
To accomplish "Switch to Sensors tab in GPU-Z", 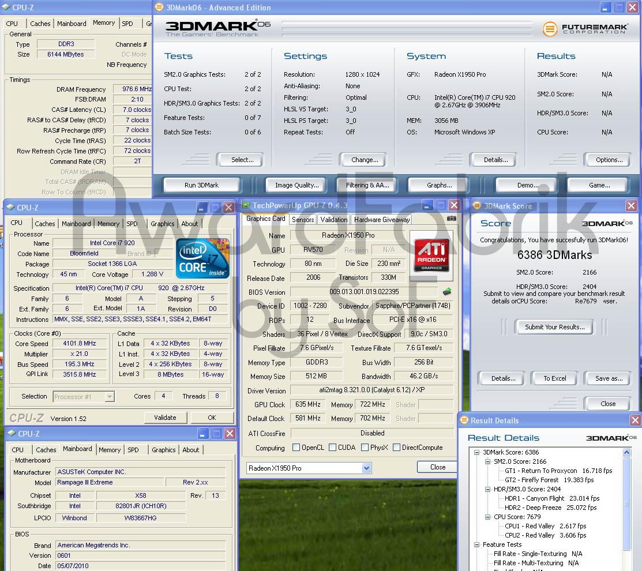I will [303, 220].
